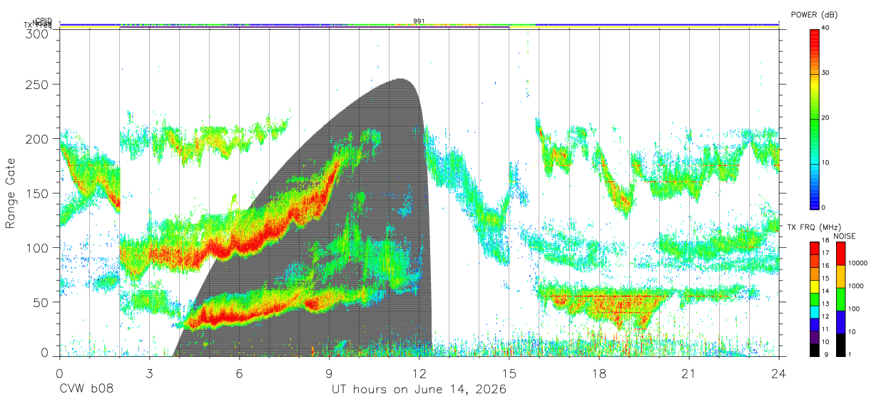
Task: Click the 'CVW b08' radar beam label
Action: 86,390
